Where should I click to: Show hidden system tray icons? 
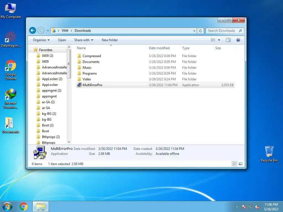coord(237,207)
